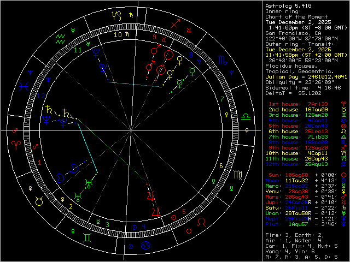The image size is (350, 262).
Task: Select the Pisces glyph on the zodiac wheel
Action: (24, 86)
